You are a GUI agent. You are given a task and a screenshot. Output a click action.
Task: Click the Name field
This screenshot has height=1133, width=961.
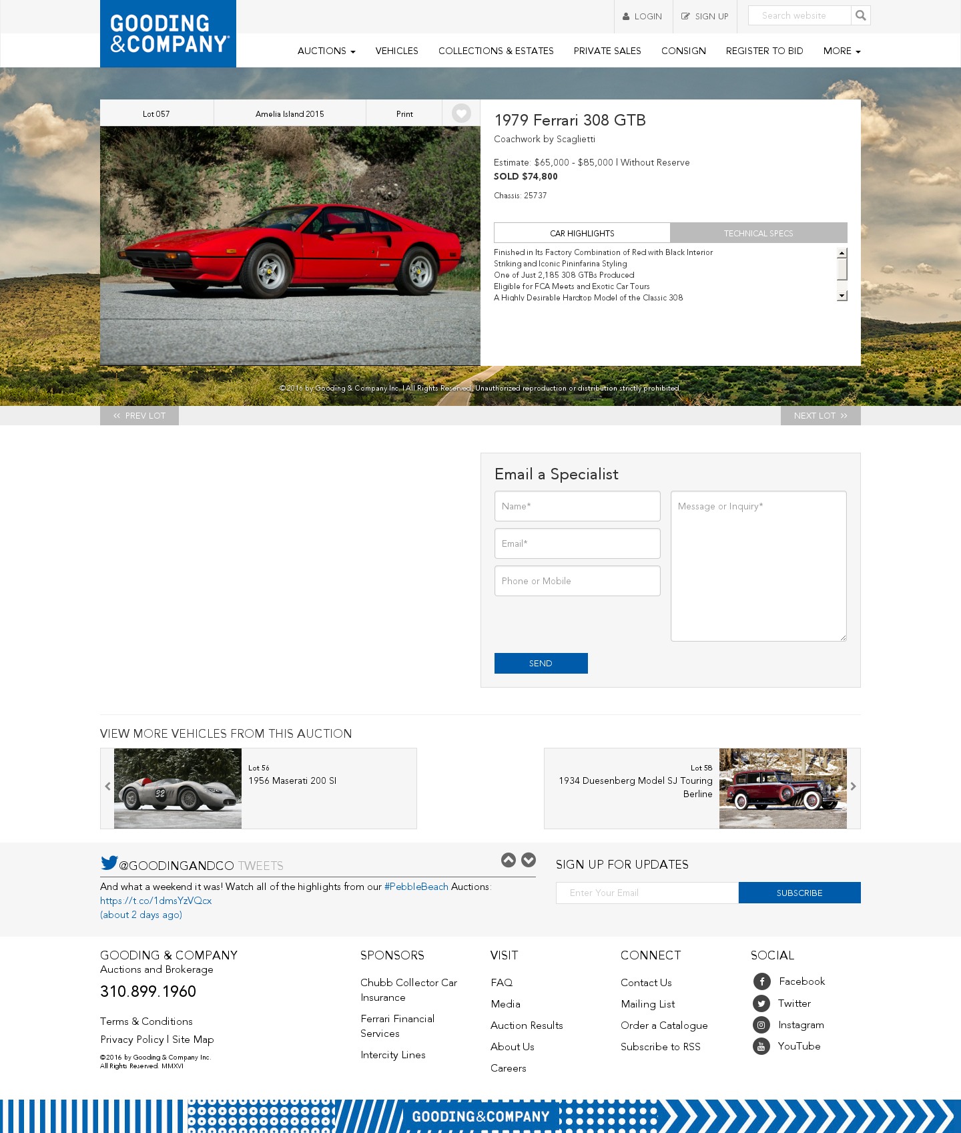577,506
